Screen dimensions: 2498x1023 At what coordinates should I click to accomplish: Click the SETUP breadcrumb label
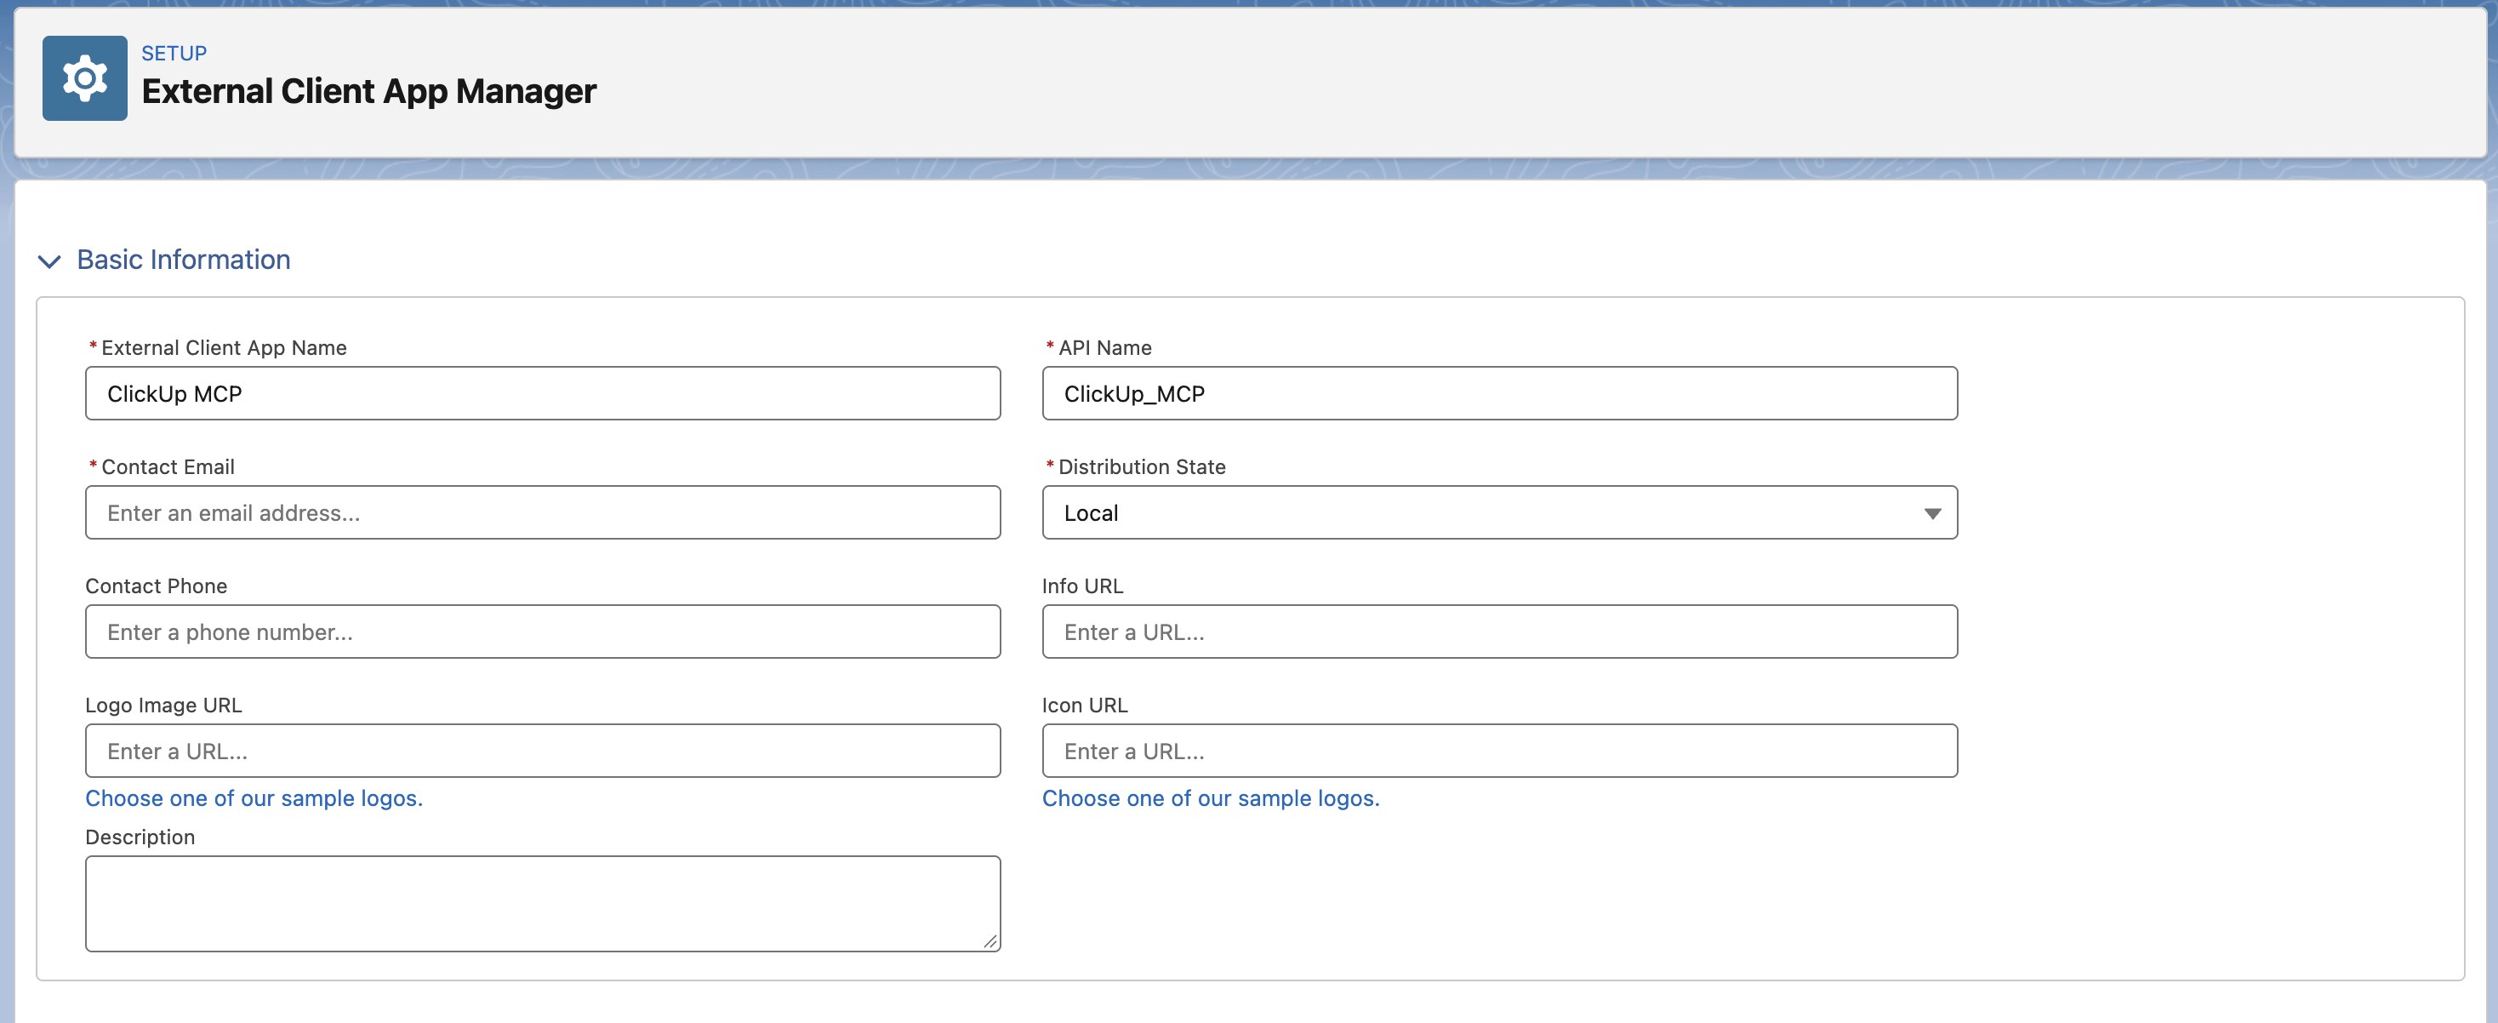coord(174,54)
